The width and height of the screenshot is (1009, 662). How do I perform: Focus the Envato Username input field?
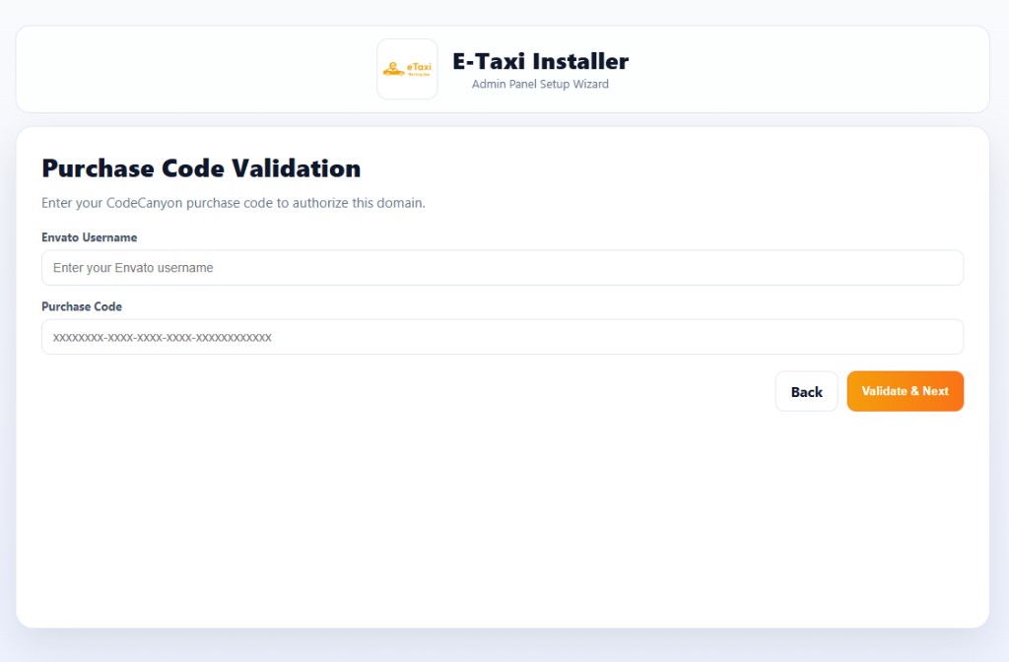pyautogui.click(x=502, y=268)
